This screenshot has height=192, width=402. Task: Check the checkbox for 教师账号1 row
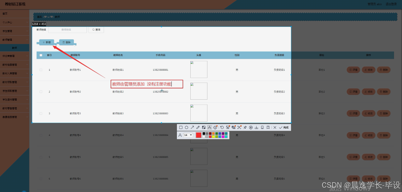[41, 70]
